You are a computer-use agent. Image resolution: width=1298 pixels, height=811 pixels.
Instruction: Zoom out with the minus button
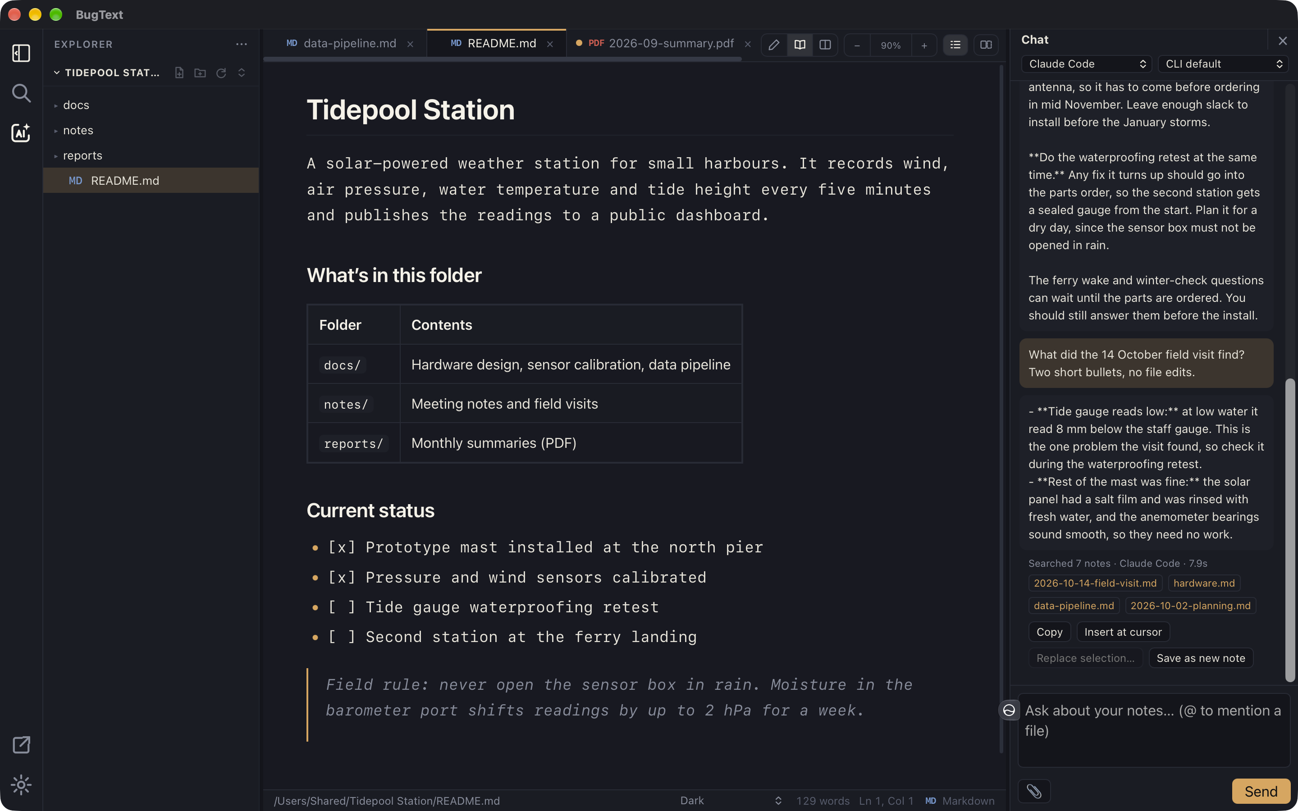pos(857,45)
